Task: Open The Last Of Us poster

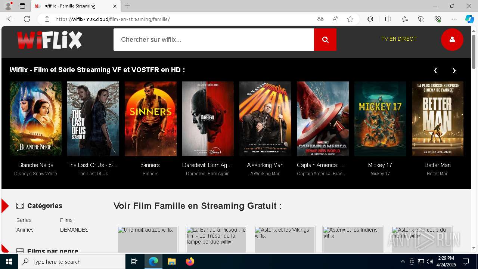Action: click(x=93, y=119)
